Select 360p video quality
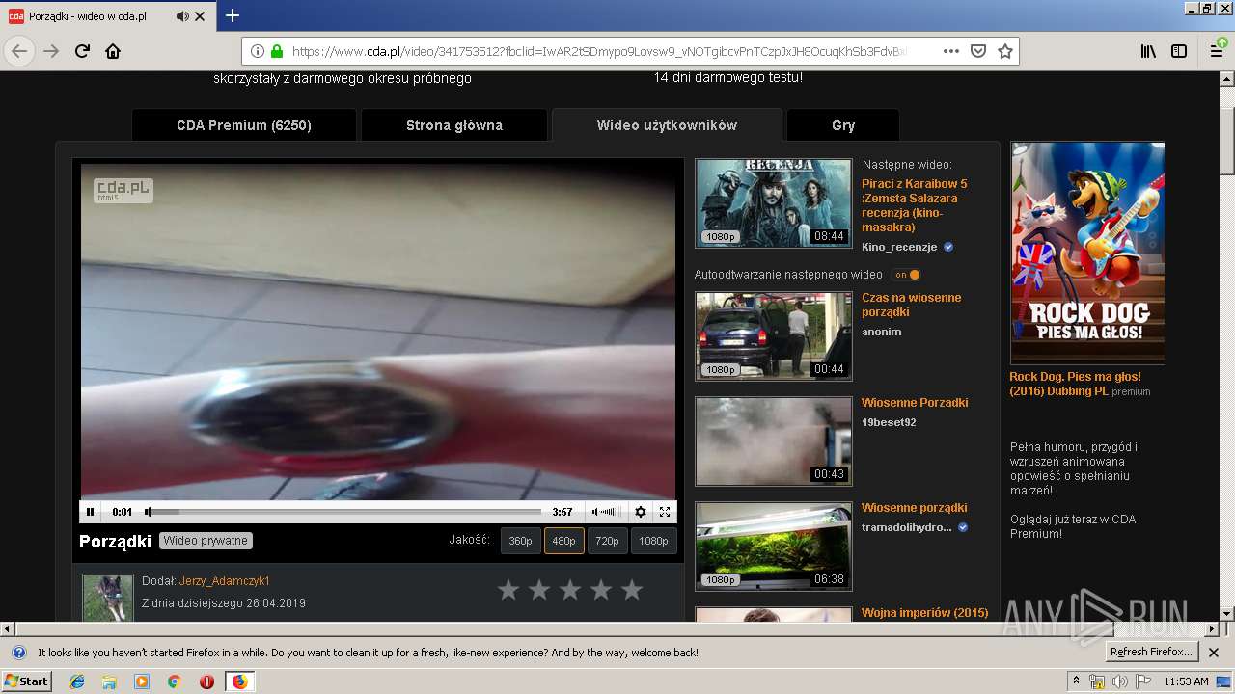The height and width of the screenshot is (694, 1235). (x=521, y=541)
